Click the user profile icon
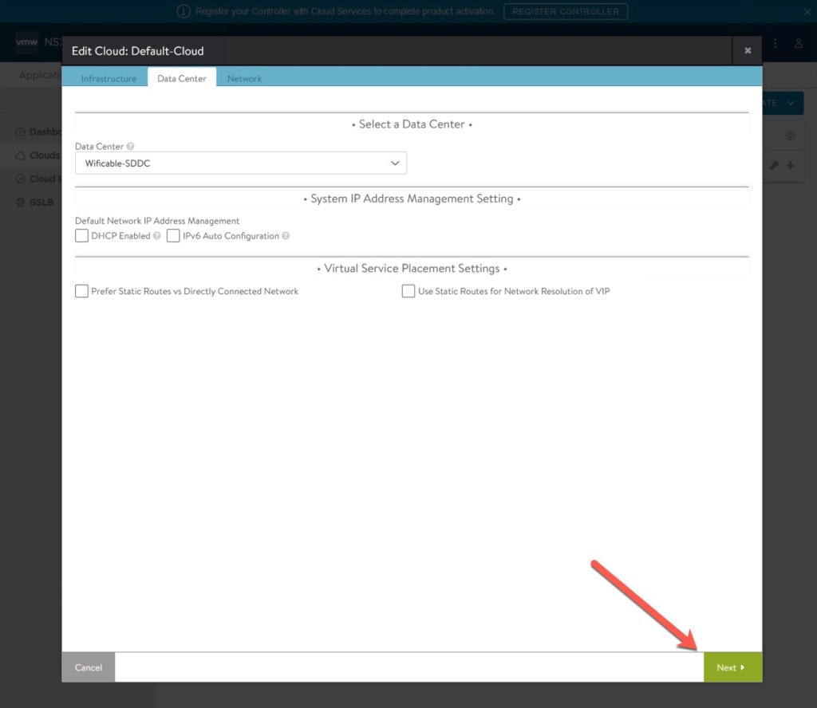Screen dimensions: 817x708 point(798,43)
